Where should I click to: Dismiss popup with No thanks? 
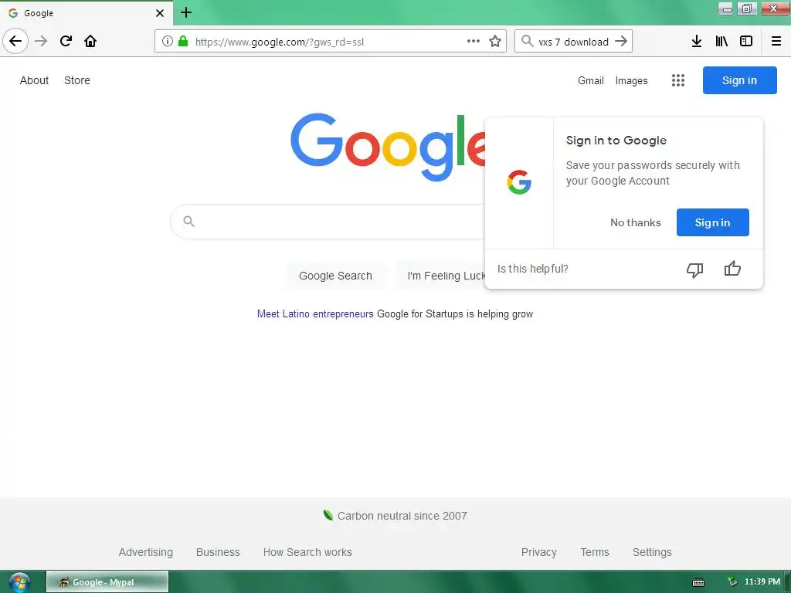[x=636, y=222]
